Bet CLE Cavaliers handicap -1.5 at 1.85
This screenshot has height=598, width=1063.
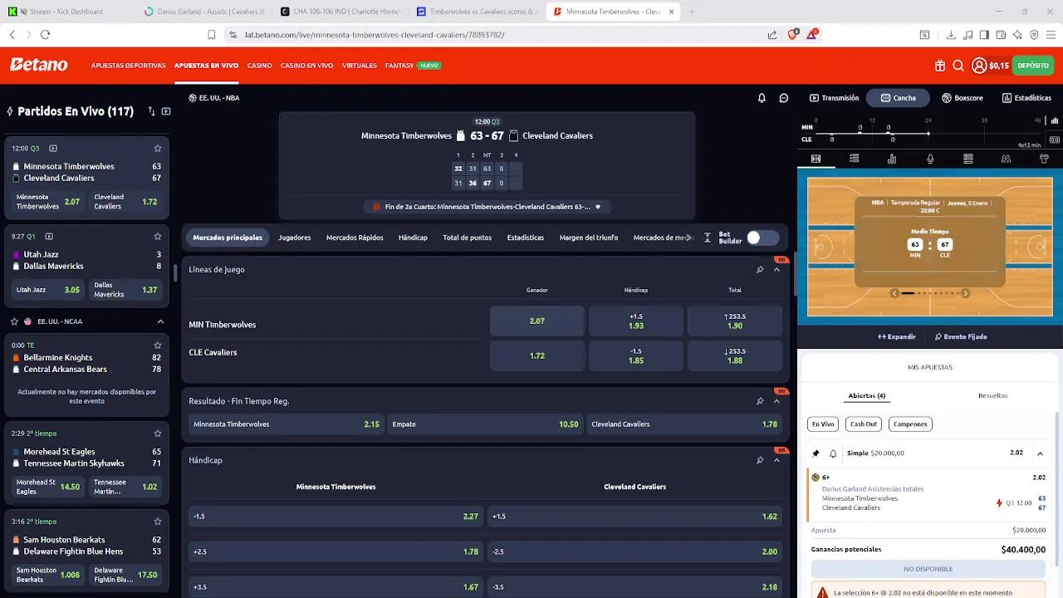click(636, 355)
